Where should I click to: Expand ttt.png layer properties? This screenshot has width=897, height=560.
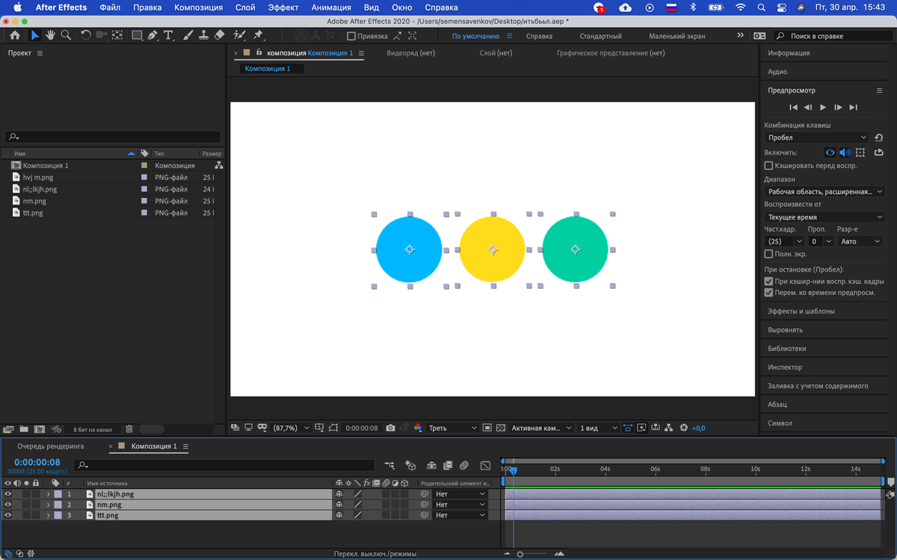tap(49, 515)
